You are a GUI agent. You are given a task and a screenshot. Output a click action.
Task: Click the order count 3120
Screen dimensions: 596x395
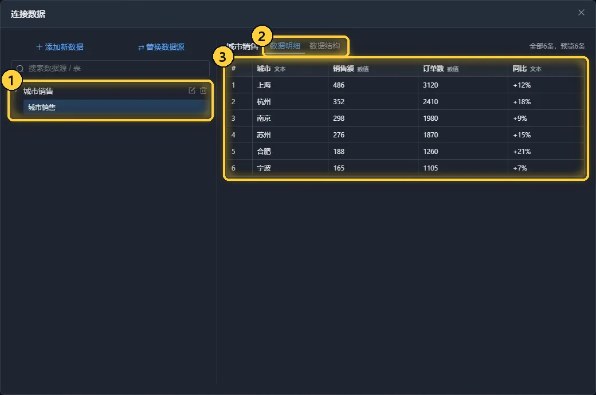463,85
